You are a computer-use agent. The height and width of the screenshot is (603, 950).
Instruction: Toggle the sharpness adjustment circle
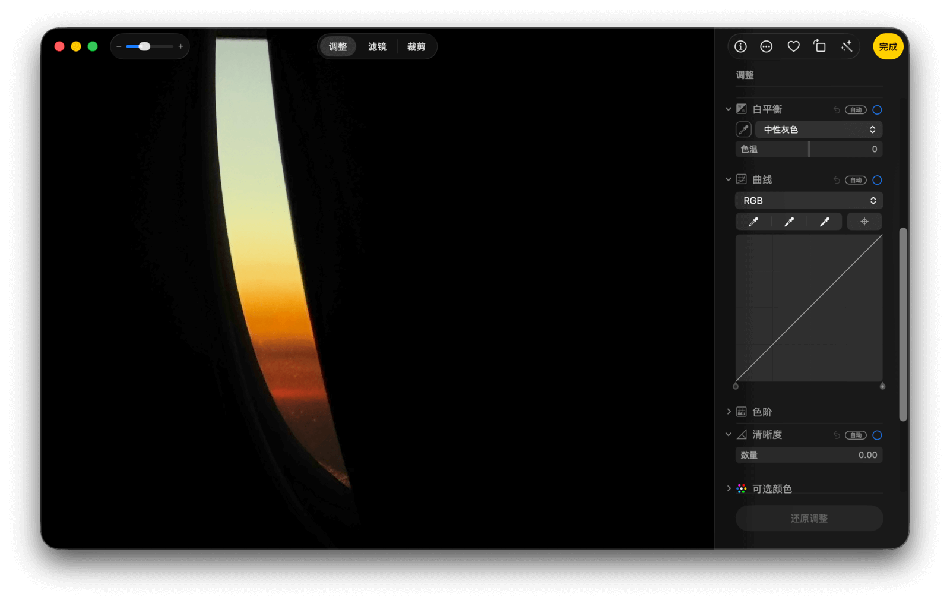point(877,435)
